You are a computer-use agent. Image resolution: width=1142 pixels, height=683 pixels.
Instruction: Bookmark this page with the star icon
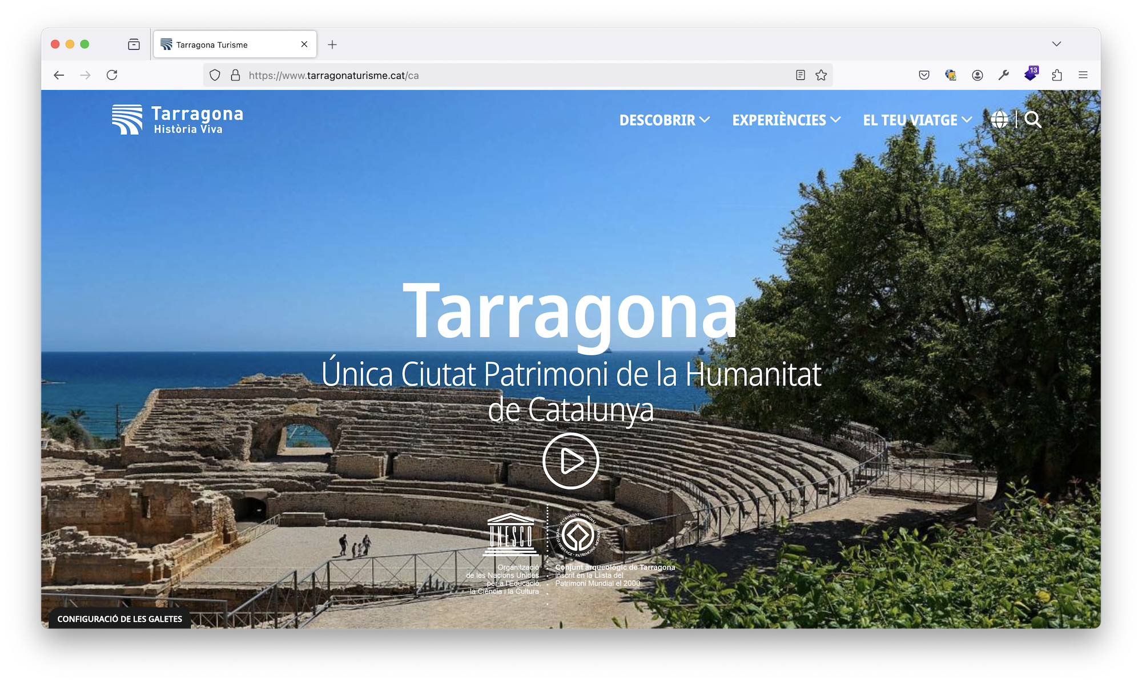821,75
